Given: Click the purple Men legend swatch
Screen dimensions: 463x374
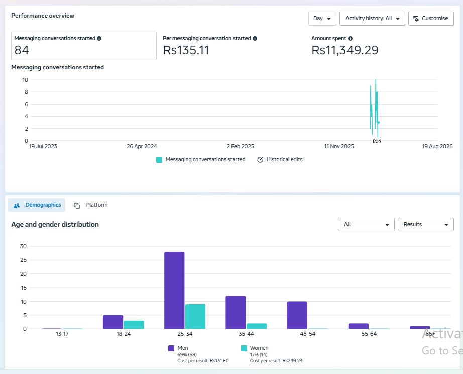Looking at the screenshot, I should coord(171,348).
